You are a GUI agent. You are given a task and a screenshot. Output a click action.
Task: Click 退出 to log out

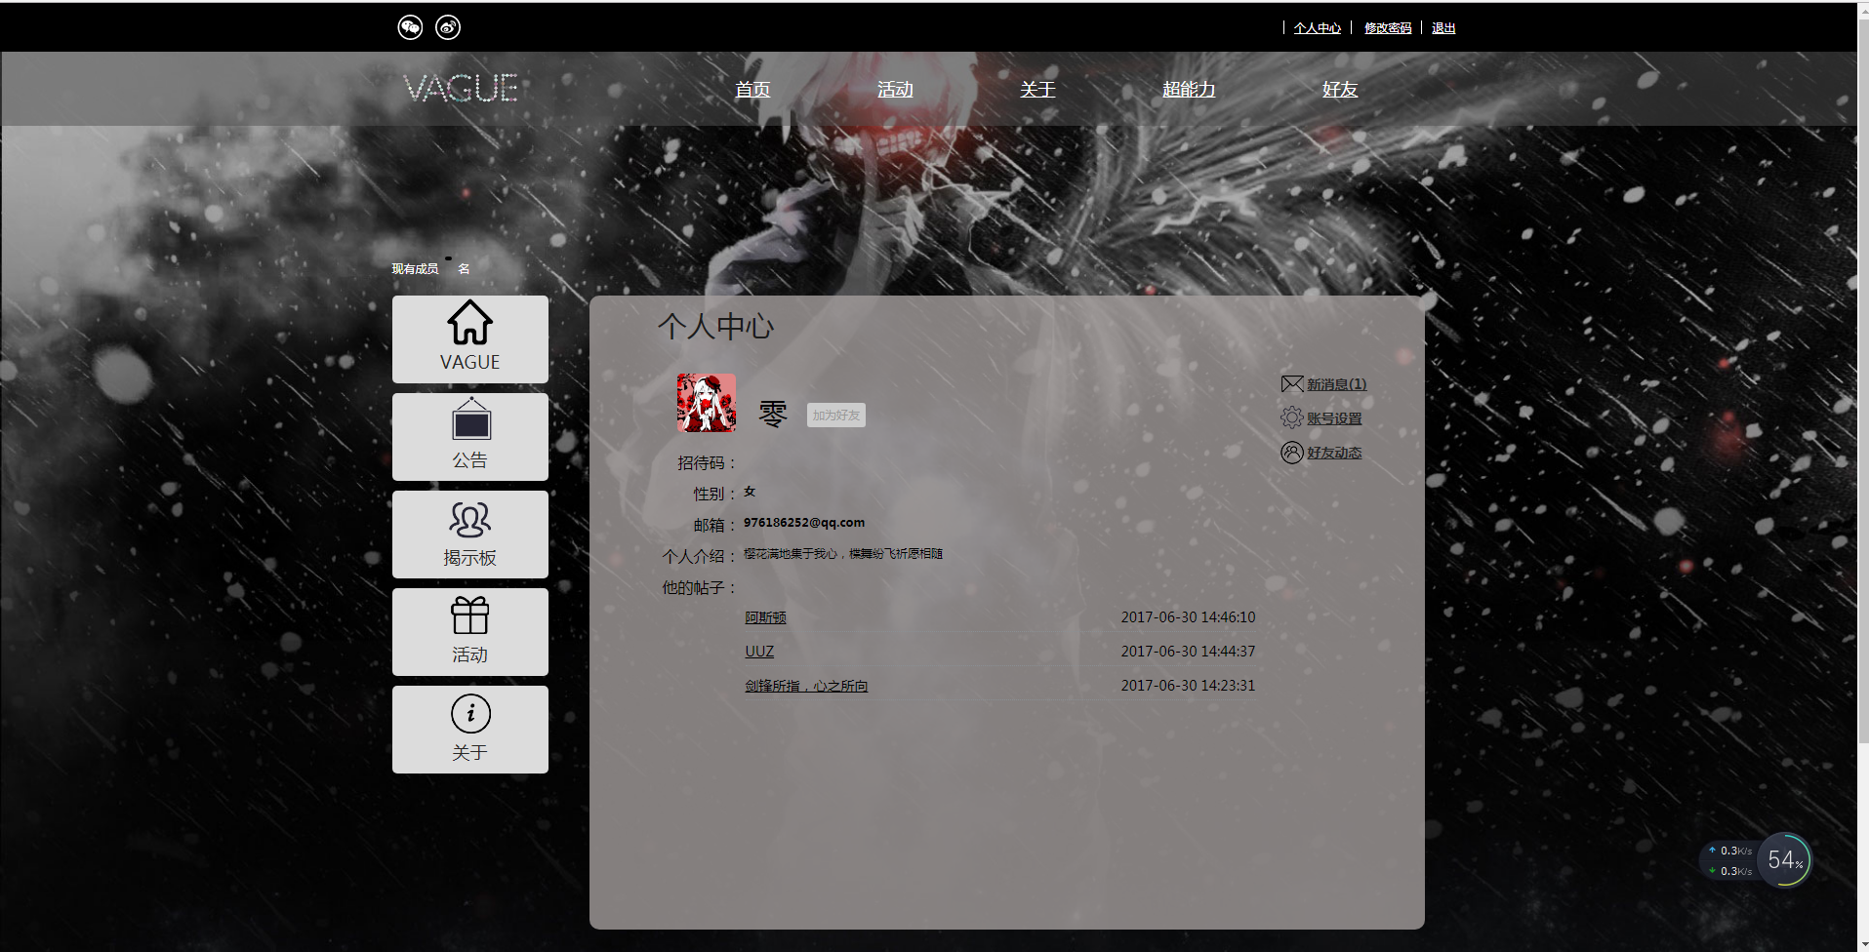click(1443, 28)
